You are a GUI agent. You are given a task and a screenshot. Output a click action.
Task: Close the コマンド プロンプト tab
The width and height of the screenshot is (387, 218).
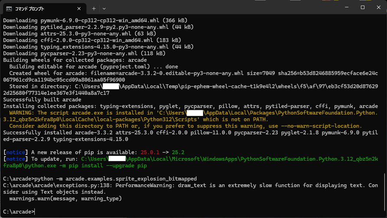point(79,9)
